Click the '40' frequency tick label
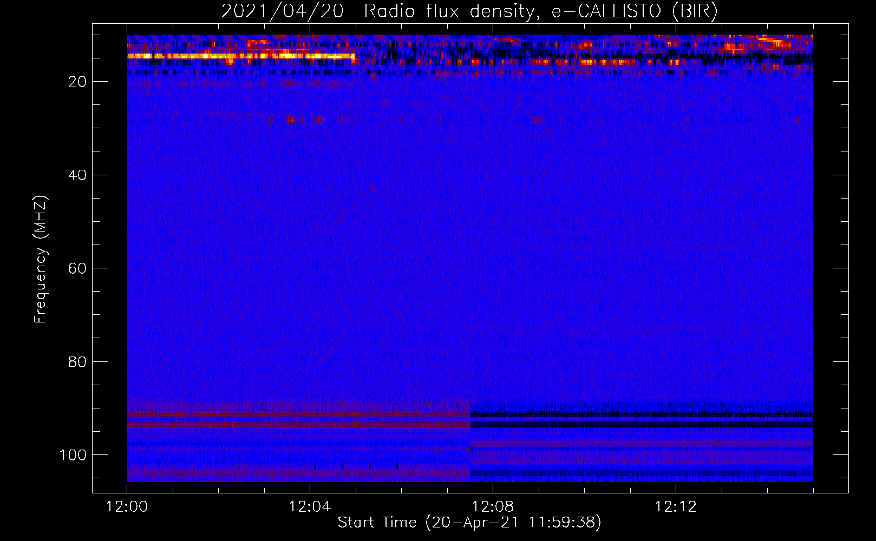Viewport: 876px width, 541px height. [77, 175]
